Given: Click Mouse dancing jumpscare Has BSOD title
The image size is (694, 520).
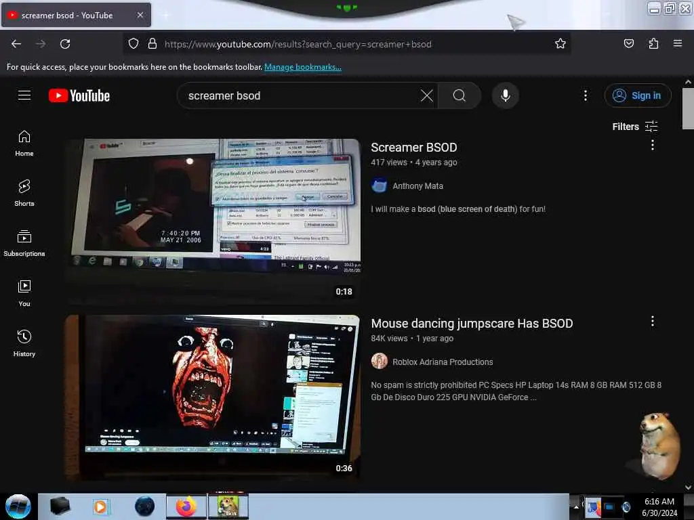Looking at the screenshot, I should click(x=472, y=324).
